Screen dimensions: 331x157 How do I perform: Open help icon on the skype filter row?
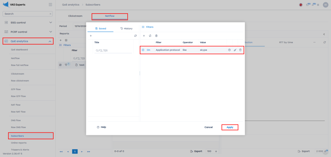(x=229, y=50)
